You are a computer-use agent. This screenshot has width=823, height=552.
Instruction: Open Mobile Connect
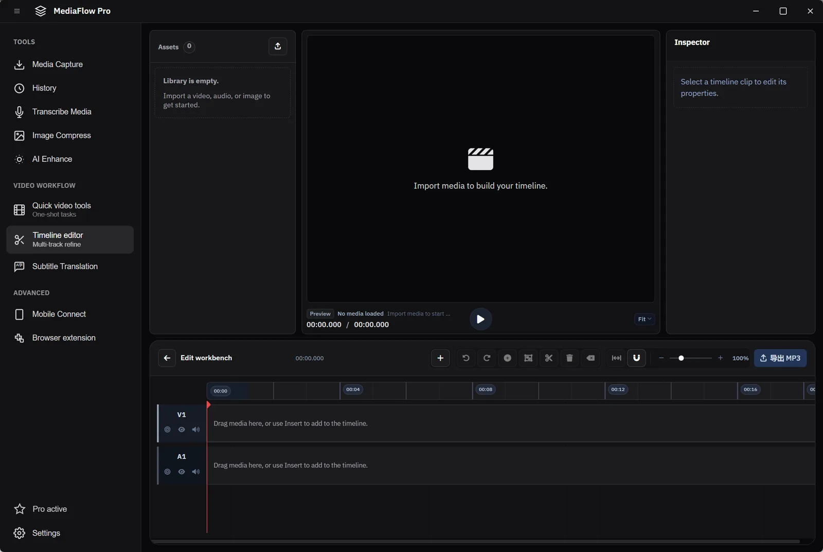70,314
